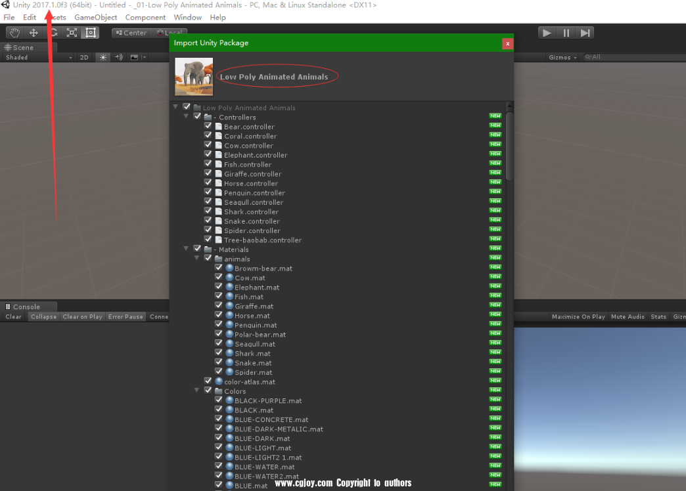
Task: Click the Pause button
Action: pos(566,33)
